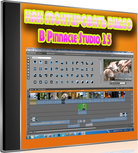Choose the circle iris transition
Screen dimensions: 138x153
35,82
